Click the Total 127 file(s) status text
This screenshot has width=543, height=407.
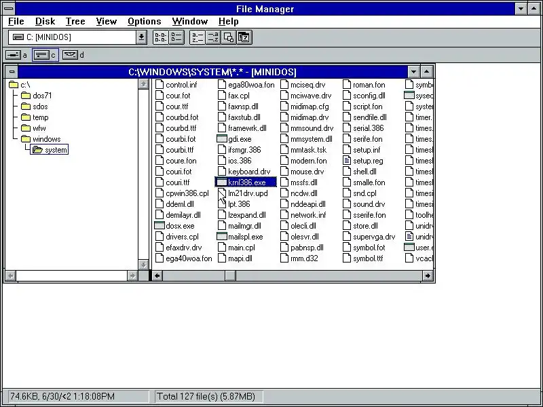coord(206,396)
